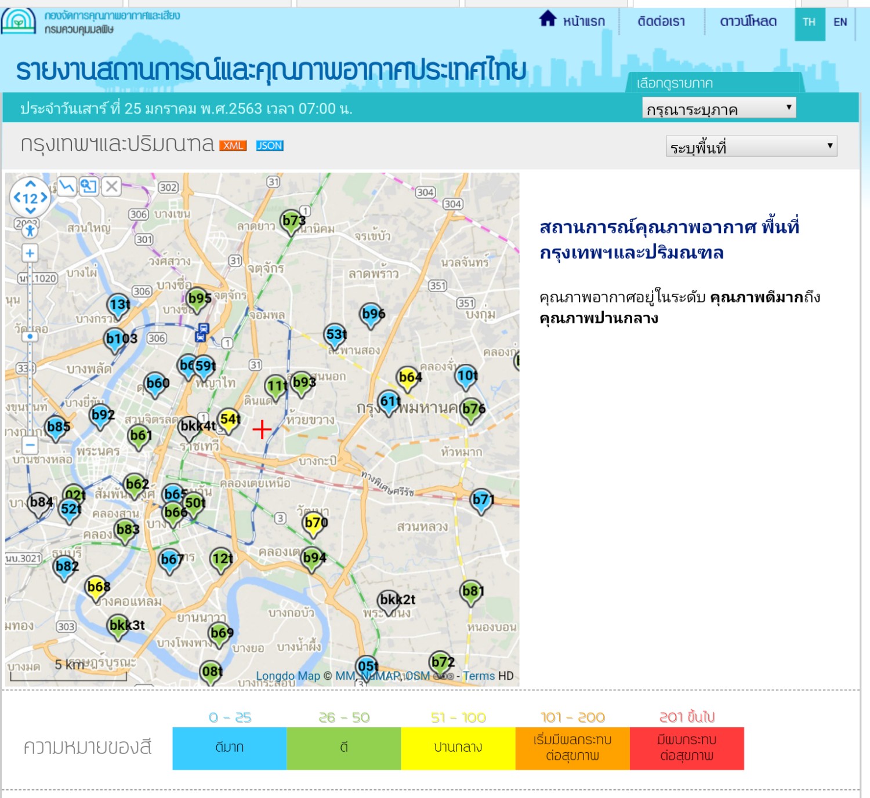Open the ติดต่อเรา contact menu item
870x798 pixels.
(x=661, y=21)
